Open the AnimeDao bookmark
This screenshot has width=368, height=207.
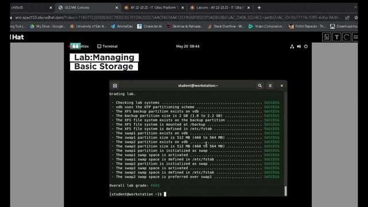(x=122, y=26)
